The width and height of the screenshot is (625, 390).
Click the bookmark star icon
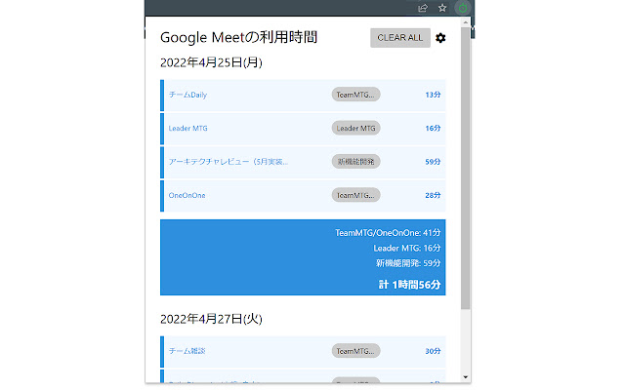tap(442, 8)
